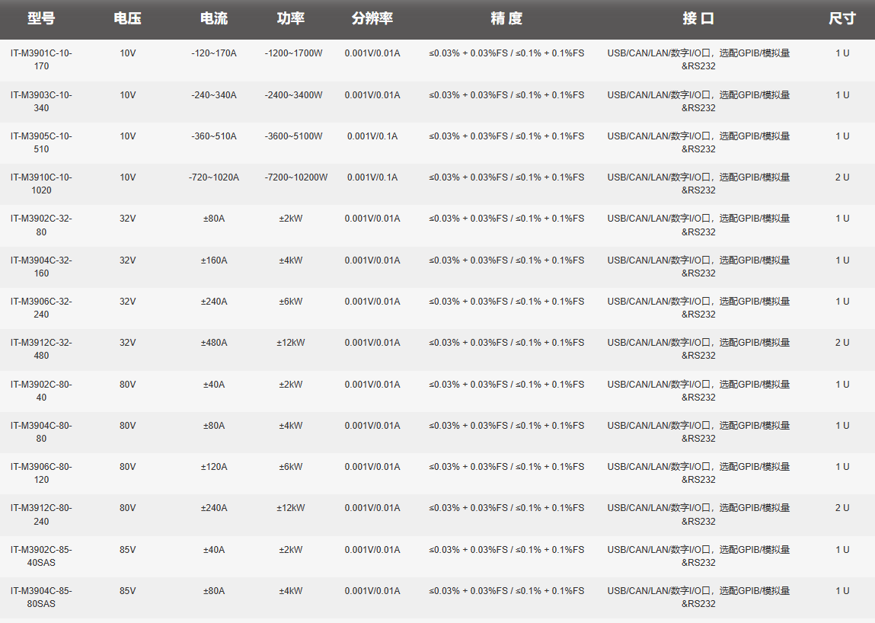The height and width of the screenshot is (623, 875).
Task: Click power value -1200~1700W
Action: [x=293, y=53]
